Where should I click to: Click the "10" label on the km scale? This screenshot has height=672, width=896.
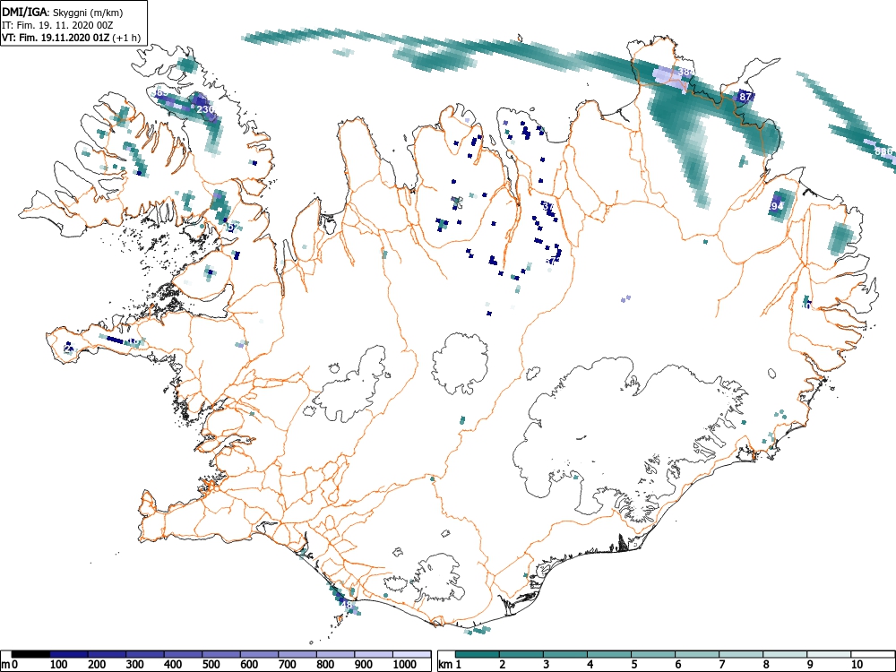[857, 665]
